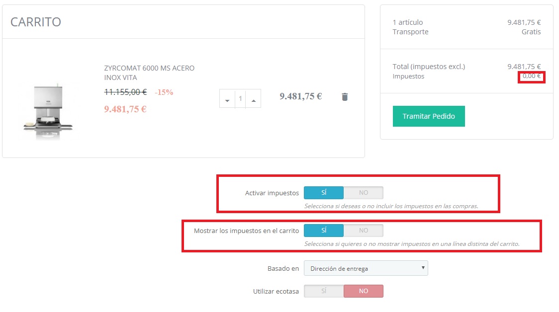
Task: Click the Gratis shipping value
Action: tap(531, 32)
